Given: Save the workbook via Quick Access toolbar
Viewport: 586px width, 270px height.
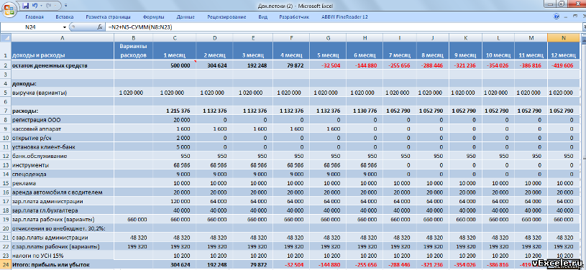Looking at the screenshot, I should (26, 6).
